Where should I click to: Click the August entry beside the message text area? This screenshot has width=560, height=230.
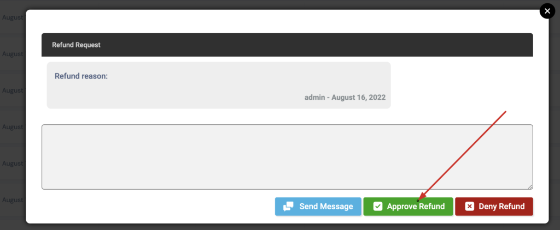click(13, 164)
